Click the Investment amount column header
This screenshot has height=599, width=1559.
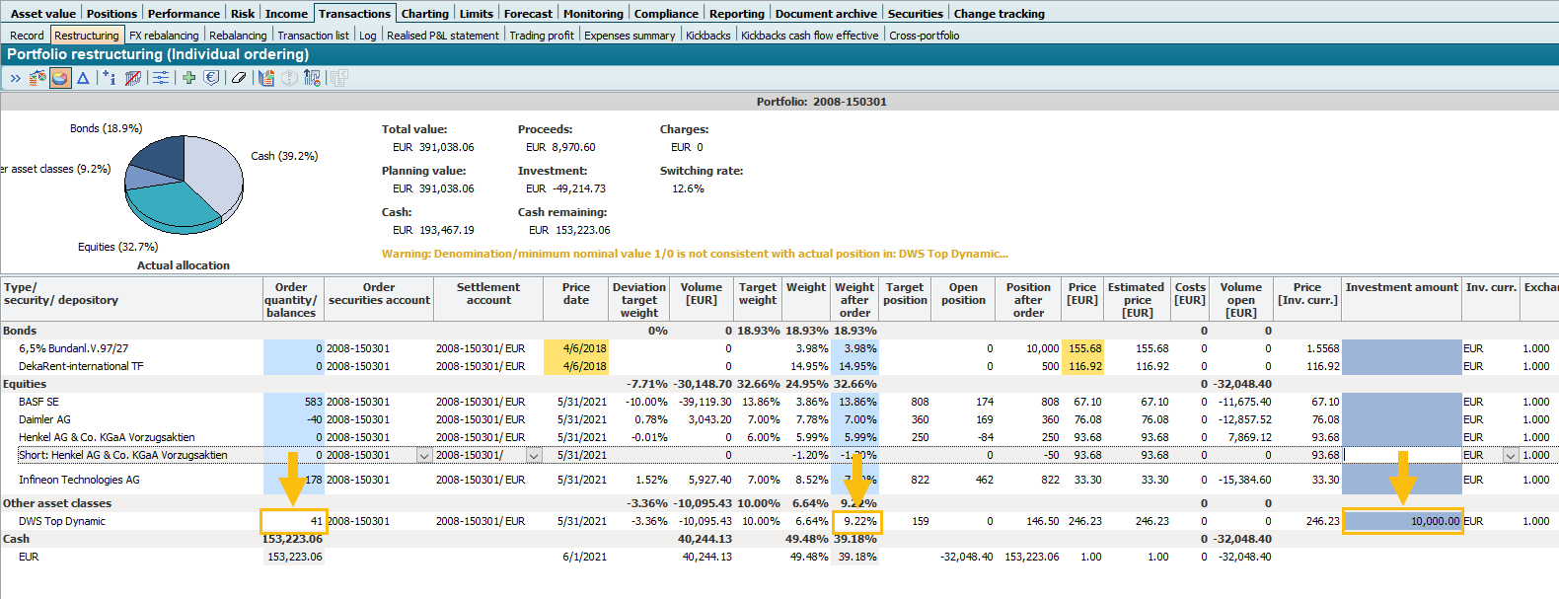pyautogui.click(x=1401, y=288)
